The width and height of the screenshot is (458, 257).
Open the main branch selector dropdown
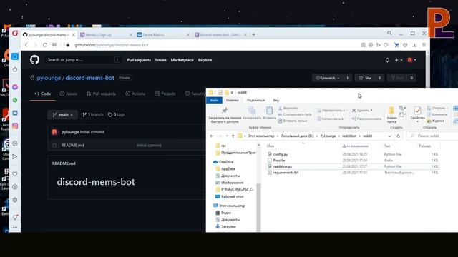click(62, 115)
